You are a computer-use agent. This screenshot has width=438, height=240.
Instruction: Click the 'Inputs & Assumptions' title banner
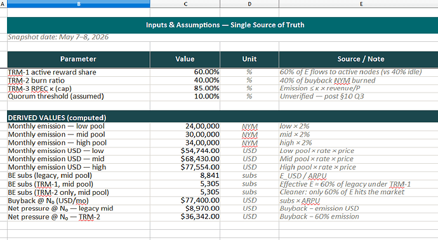click(x=223, y=25)
